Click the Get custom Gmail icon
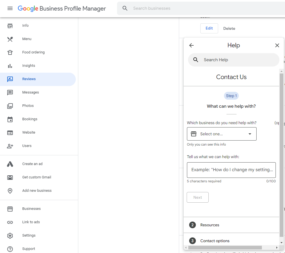This screenshot has height=253, width=285. tap(10, 177)
